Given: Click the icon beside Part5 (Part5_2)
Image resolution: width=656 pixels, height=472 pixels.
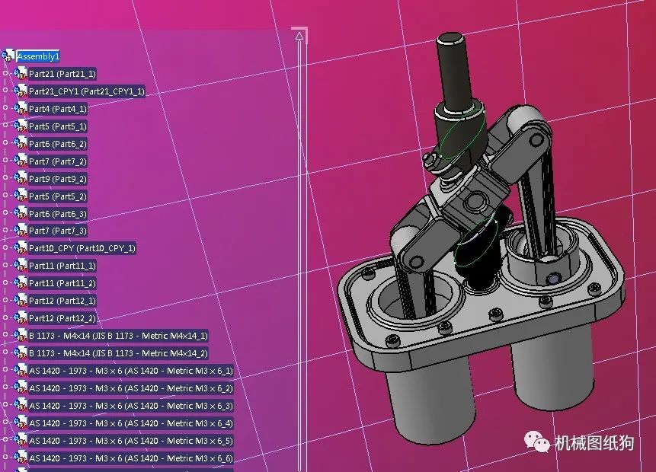Looking at the screenshot, I should click(20, 196).
